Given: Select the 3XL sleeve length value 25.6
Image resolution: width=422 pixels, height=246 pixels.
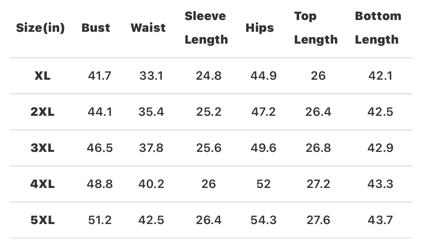Looking at the screenshot, I should pos(209,148).
